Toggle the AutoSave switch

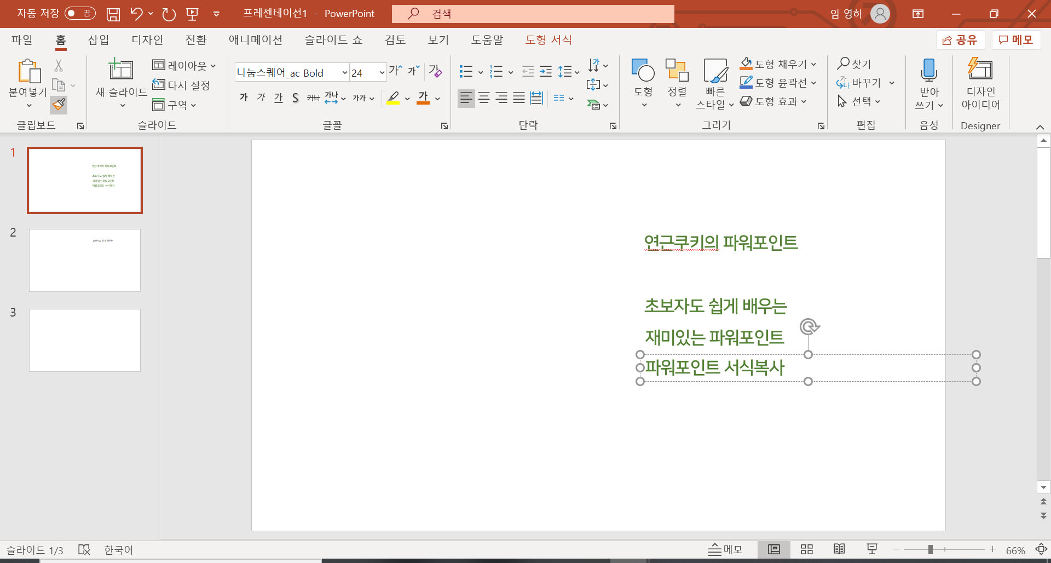pyautogui.click(x=80, y=13)
